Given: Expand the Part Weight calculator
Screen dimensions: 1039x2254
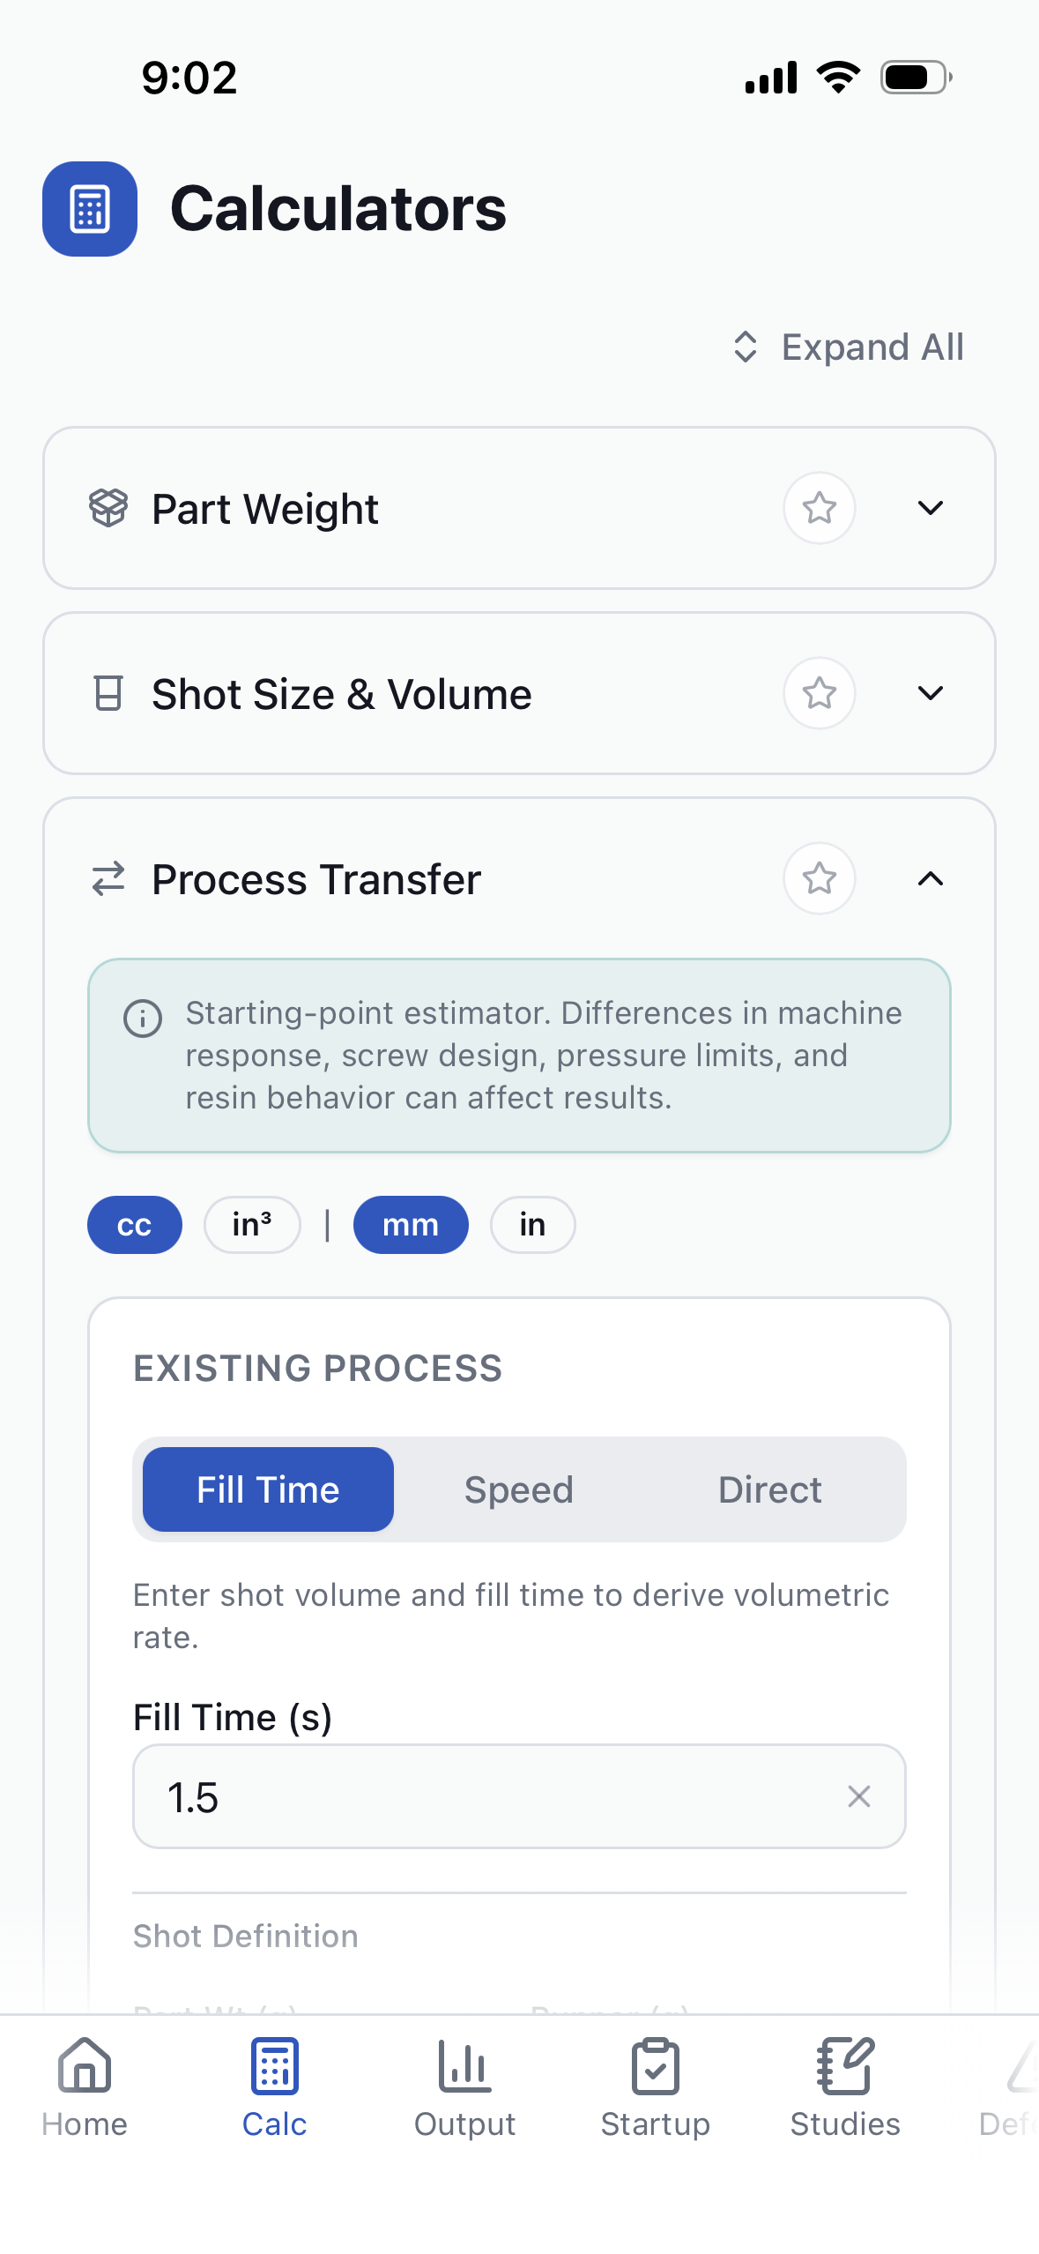Looking at the screenshot, I should [x=931, y=508].
